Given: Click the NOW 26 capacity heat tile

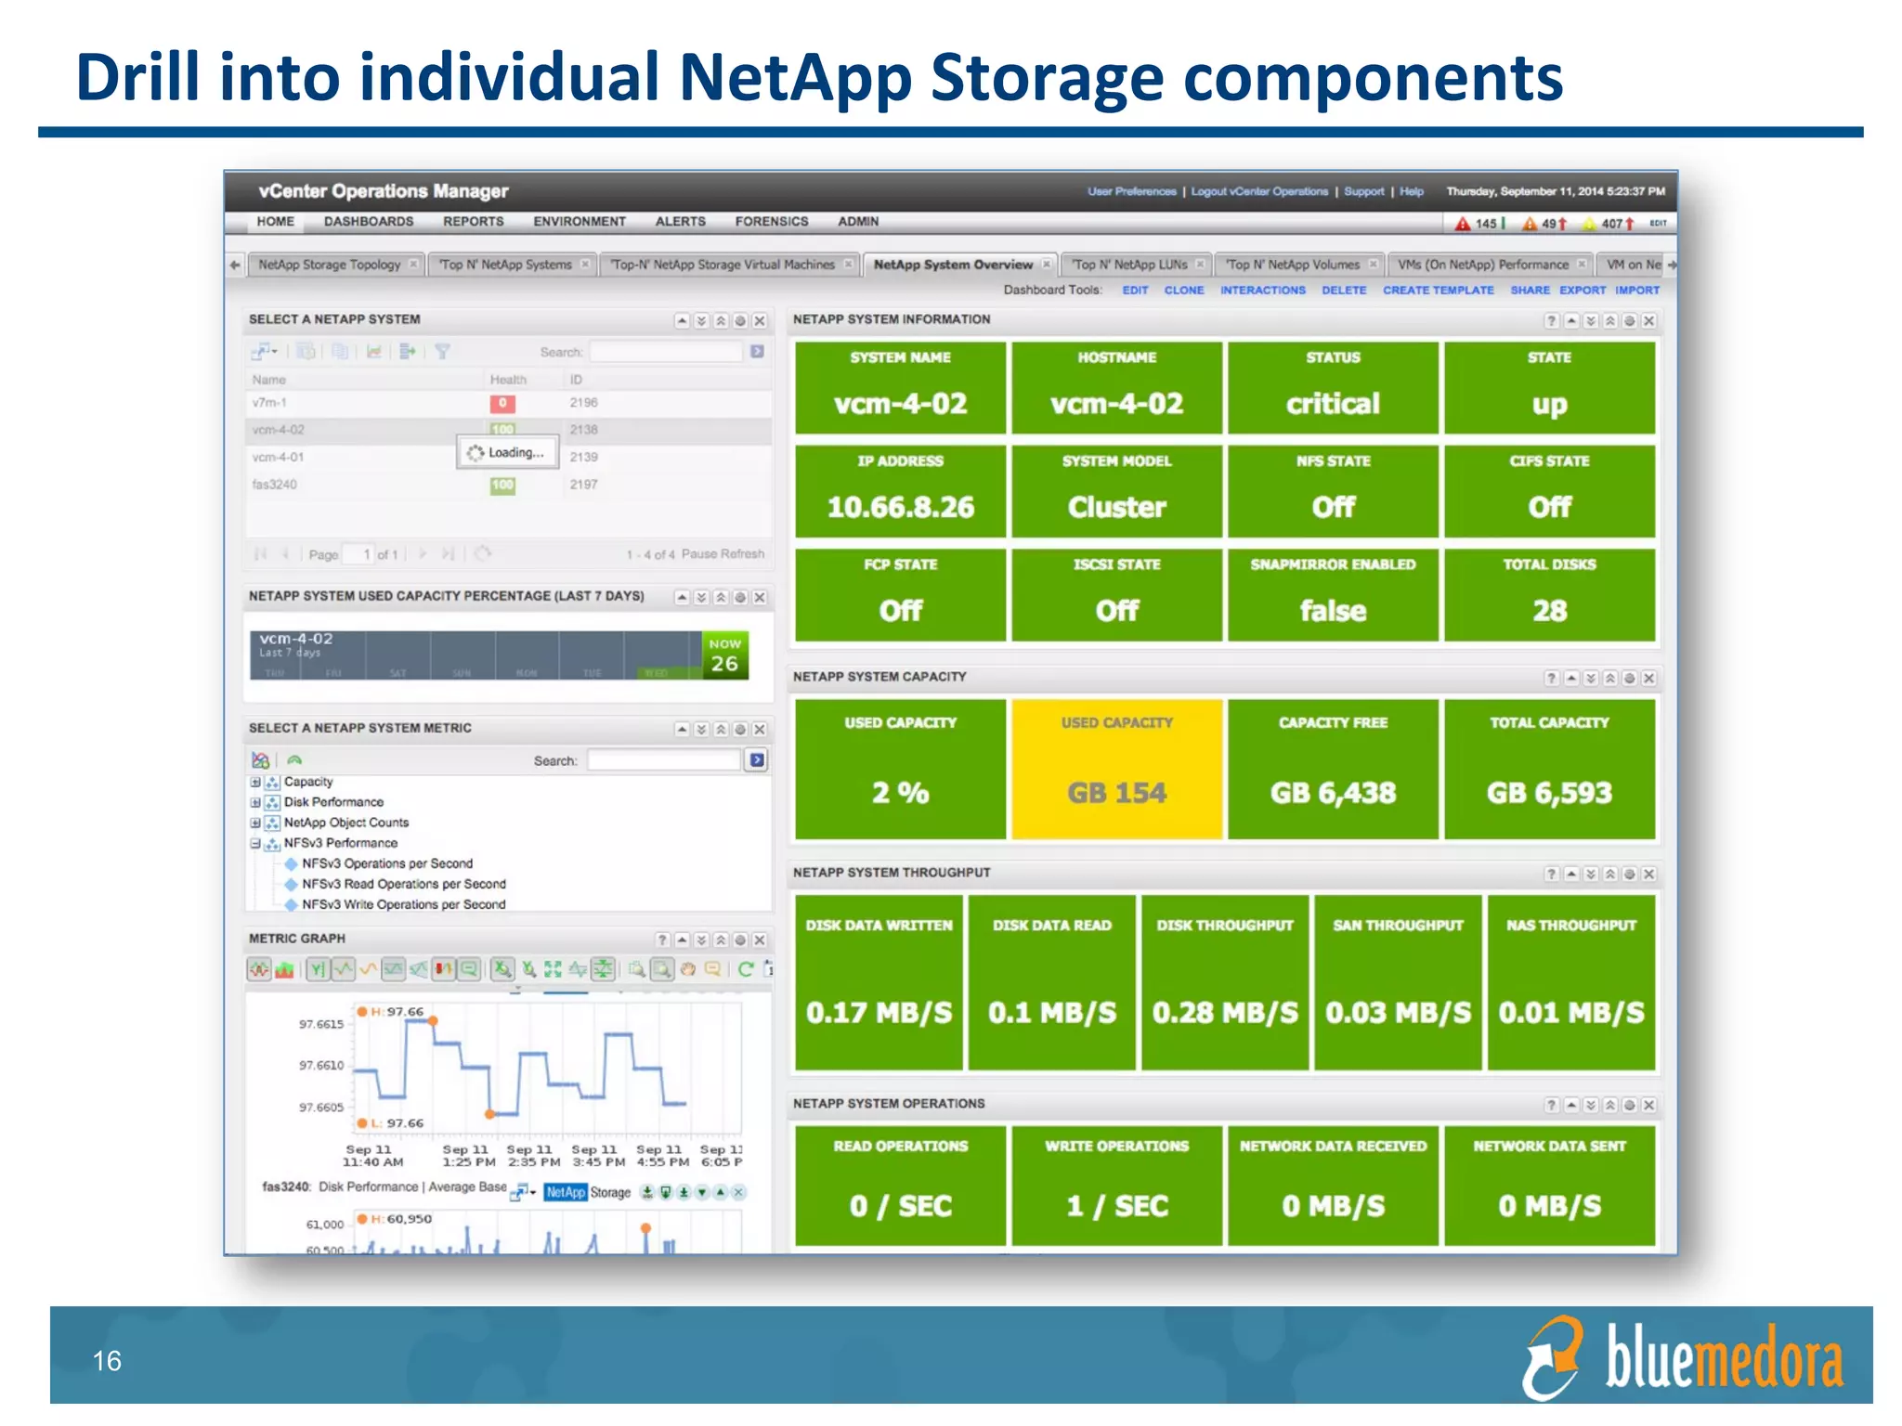Looking at the screenshot, I should tap(724, 655).
